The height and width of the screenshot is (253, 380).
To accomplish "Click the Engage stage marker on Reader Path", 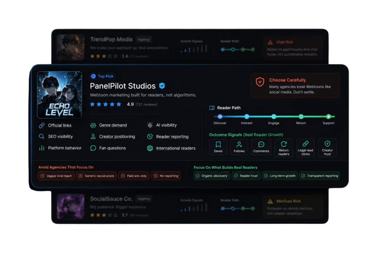I will click(x=273, y=116).
